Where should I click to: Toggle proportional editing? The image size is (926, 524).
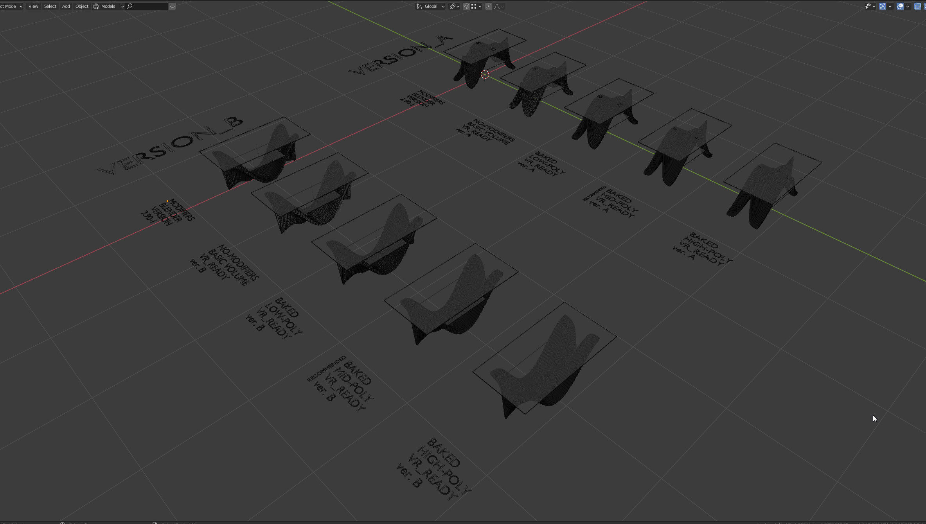click(x=488, y=6)
